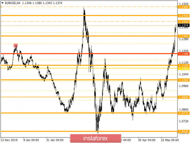This screenshot has width=191, height=143.
Task: Click the 1.1500 orange price label
Action: coord(184,7)
